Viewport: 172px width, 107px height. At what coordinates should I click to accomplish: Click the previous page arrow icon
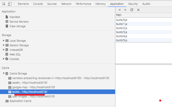pyautogui.click(x=119, y=10)
